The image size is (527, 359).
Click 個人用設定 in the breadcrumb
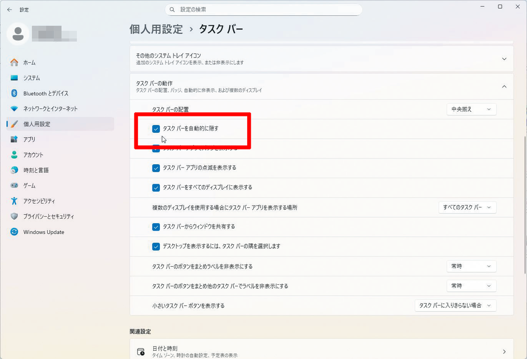pyautogui.click(x=156, y=29)
